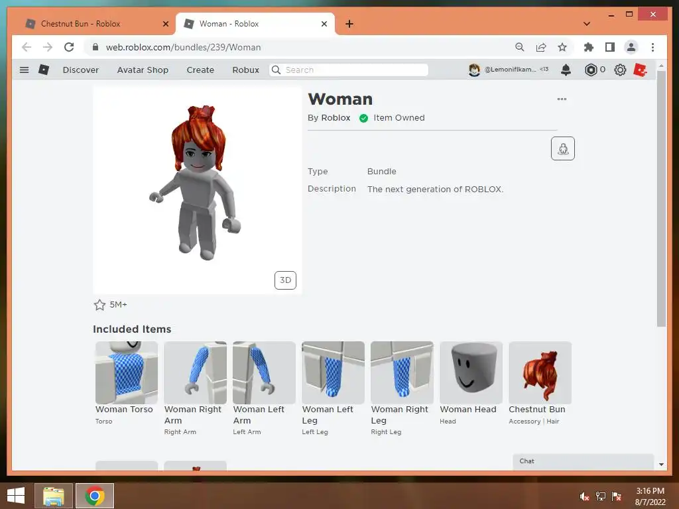679x509 pixels.
Task: Click the Woman avatar preview image
Action: [x=197, y=190]
